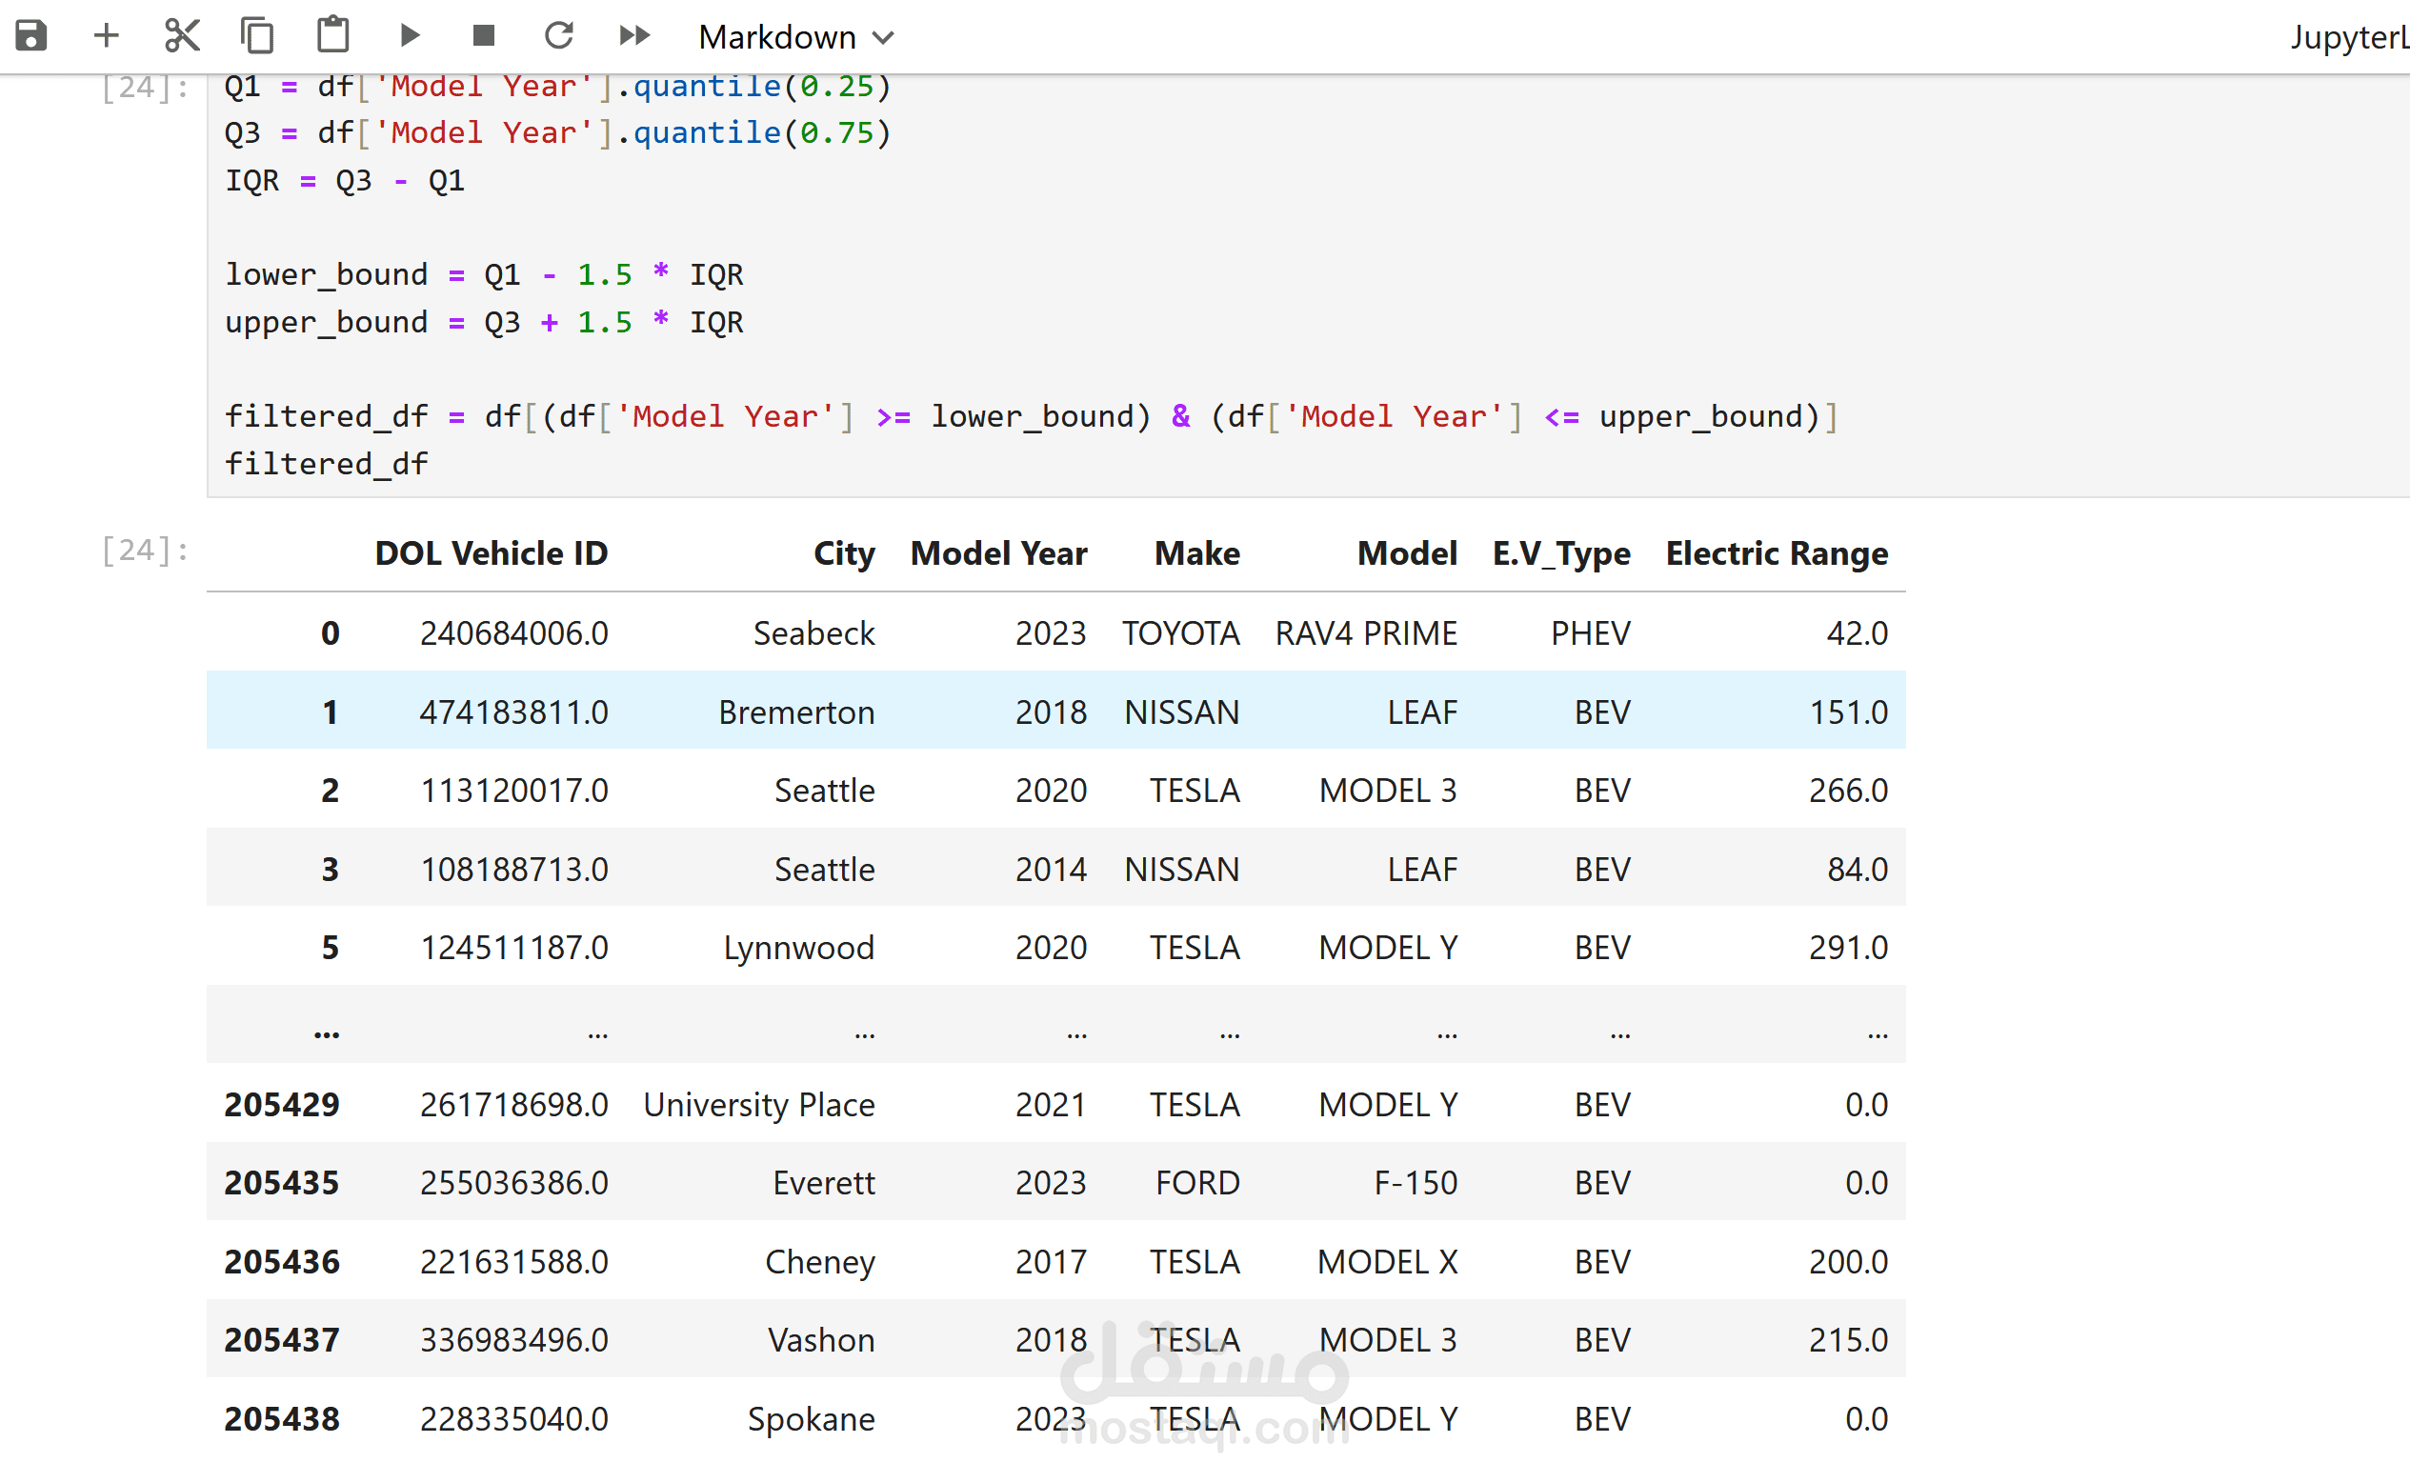This screenshot has width=2410, height=1483.
Task: Click the filtered_df line in code cell
Action: pyautogui.click(x=327, y=464)
